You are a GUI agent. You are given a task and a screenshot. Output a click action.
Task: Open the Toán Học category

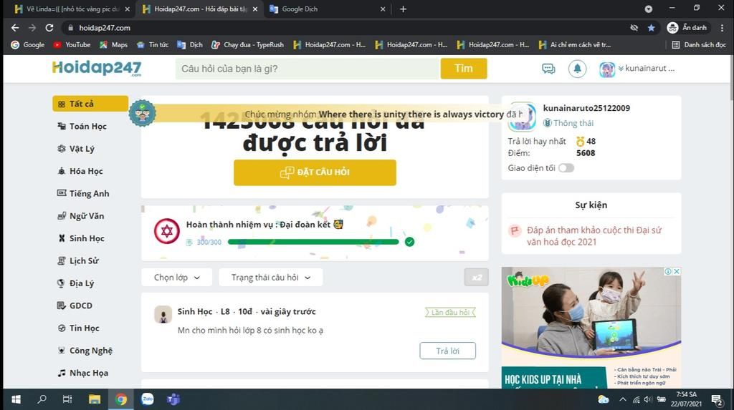88,126
